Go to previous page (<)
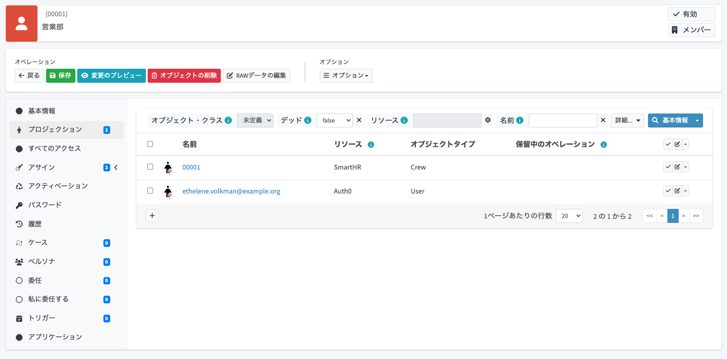This screenshot has height=359, width=727. 662,216
